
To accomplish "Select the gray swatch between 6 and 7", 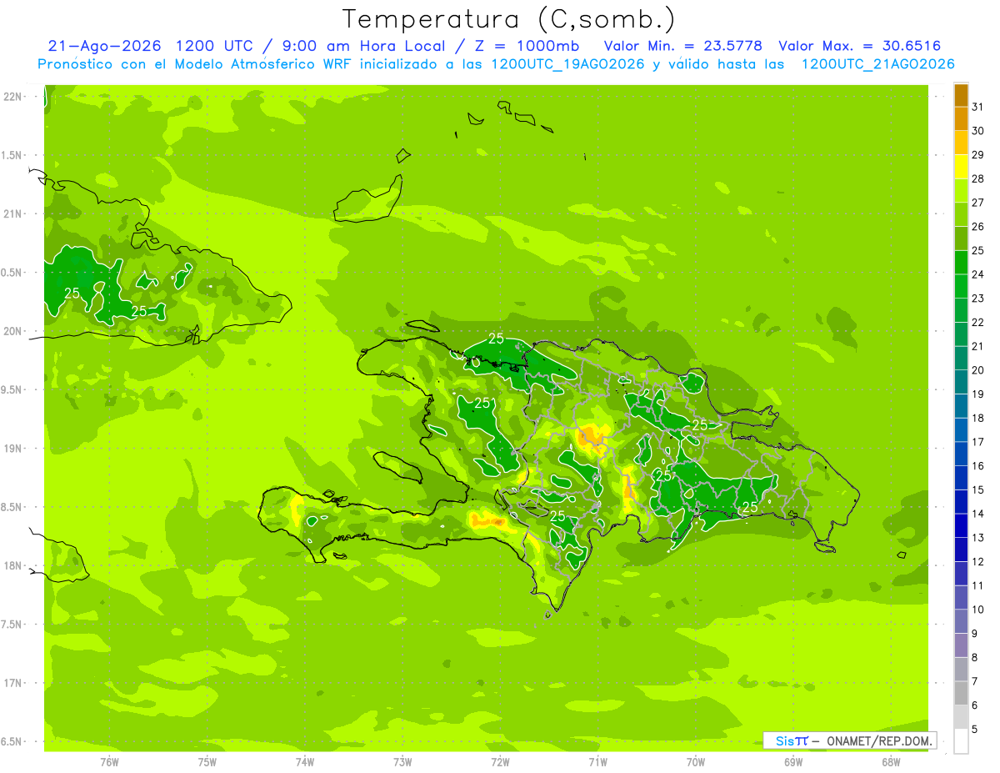I will [961, 693].
